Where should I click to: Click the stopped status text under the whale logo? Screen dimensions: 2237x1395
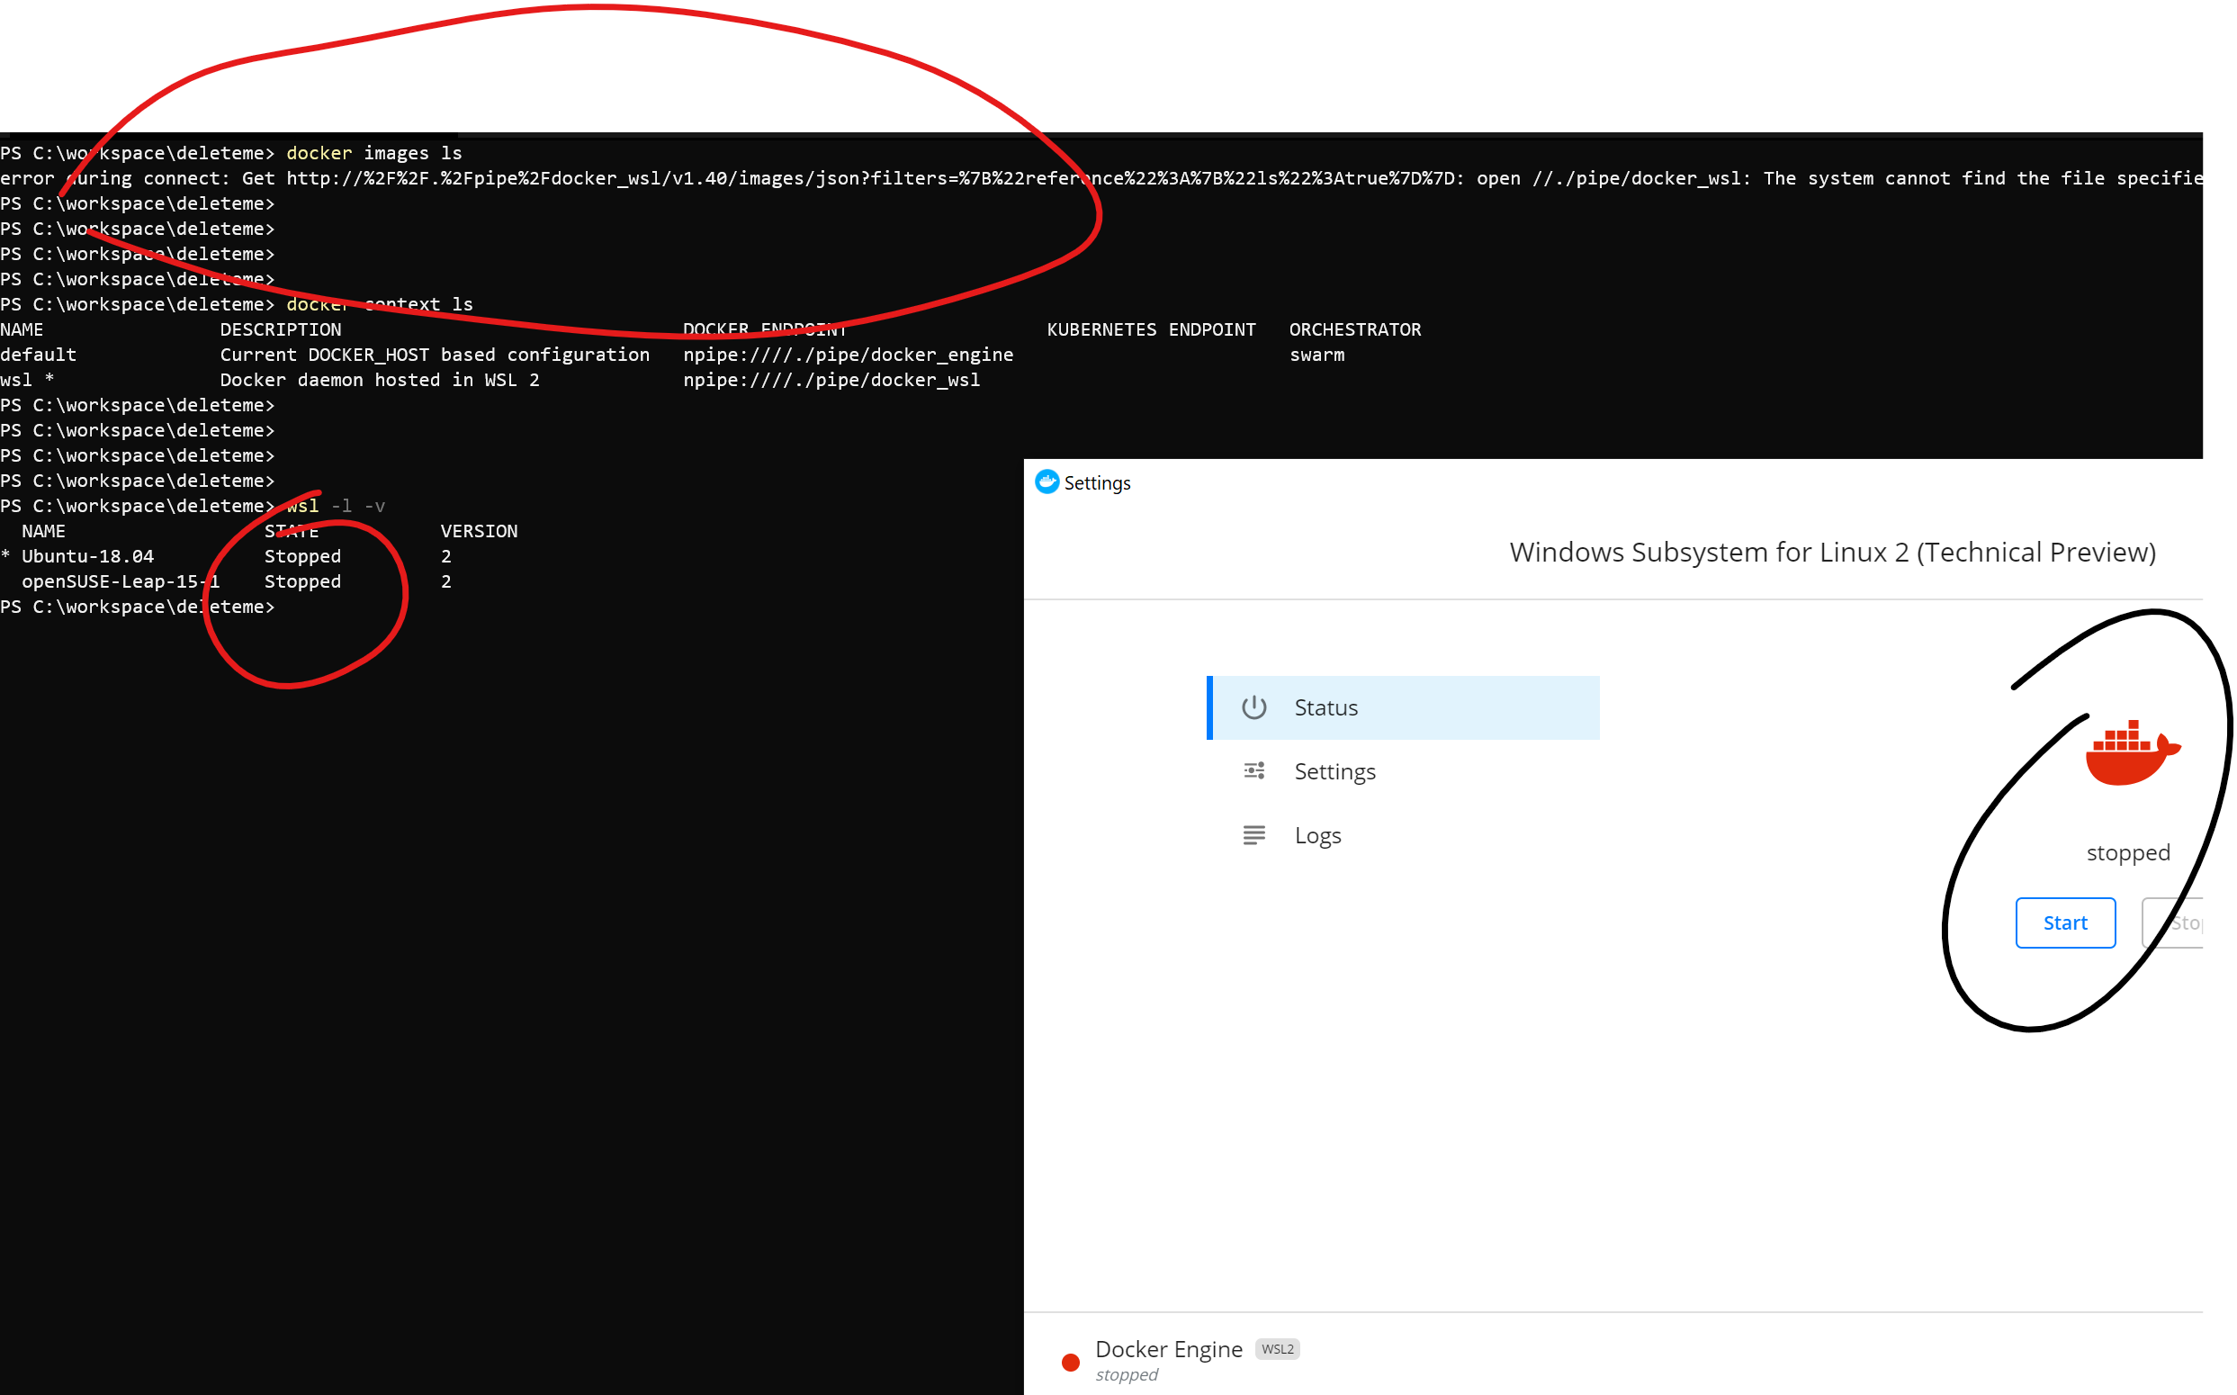pos(2128,851)
